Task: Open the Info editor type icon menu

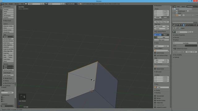Action: tap(2, 4)
